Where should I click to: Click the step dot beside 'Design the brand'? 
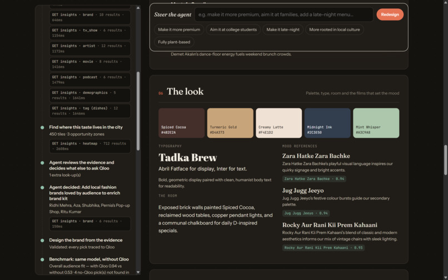(42, 241)
